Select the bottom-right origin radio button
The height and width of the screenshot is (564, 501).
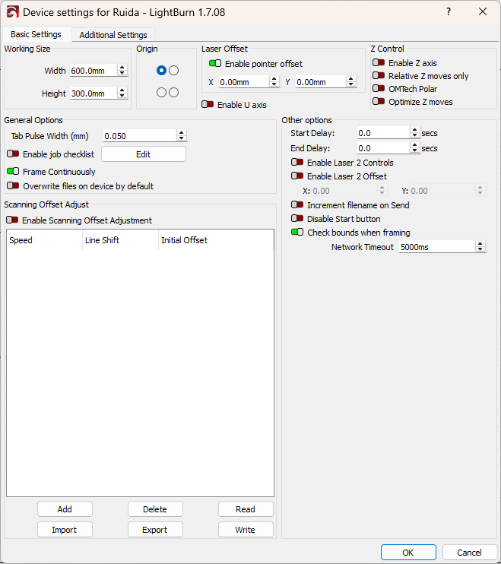(173, 93)
